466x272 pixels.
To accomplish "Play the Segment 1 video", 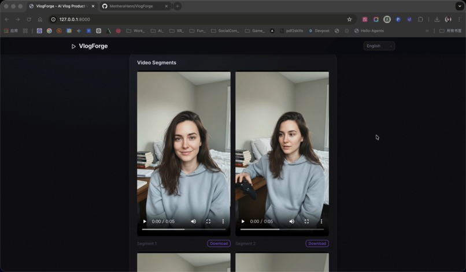I will [145, 221].
